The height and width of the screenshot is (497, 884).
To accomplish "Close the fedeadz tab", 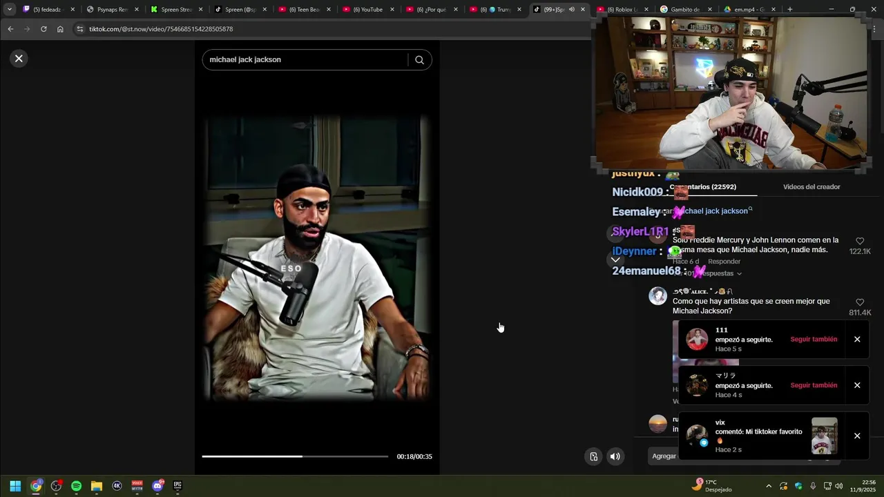I will (73, 10).
